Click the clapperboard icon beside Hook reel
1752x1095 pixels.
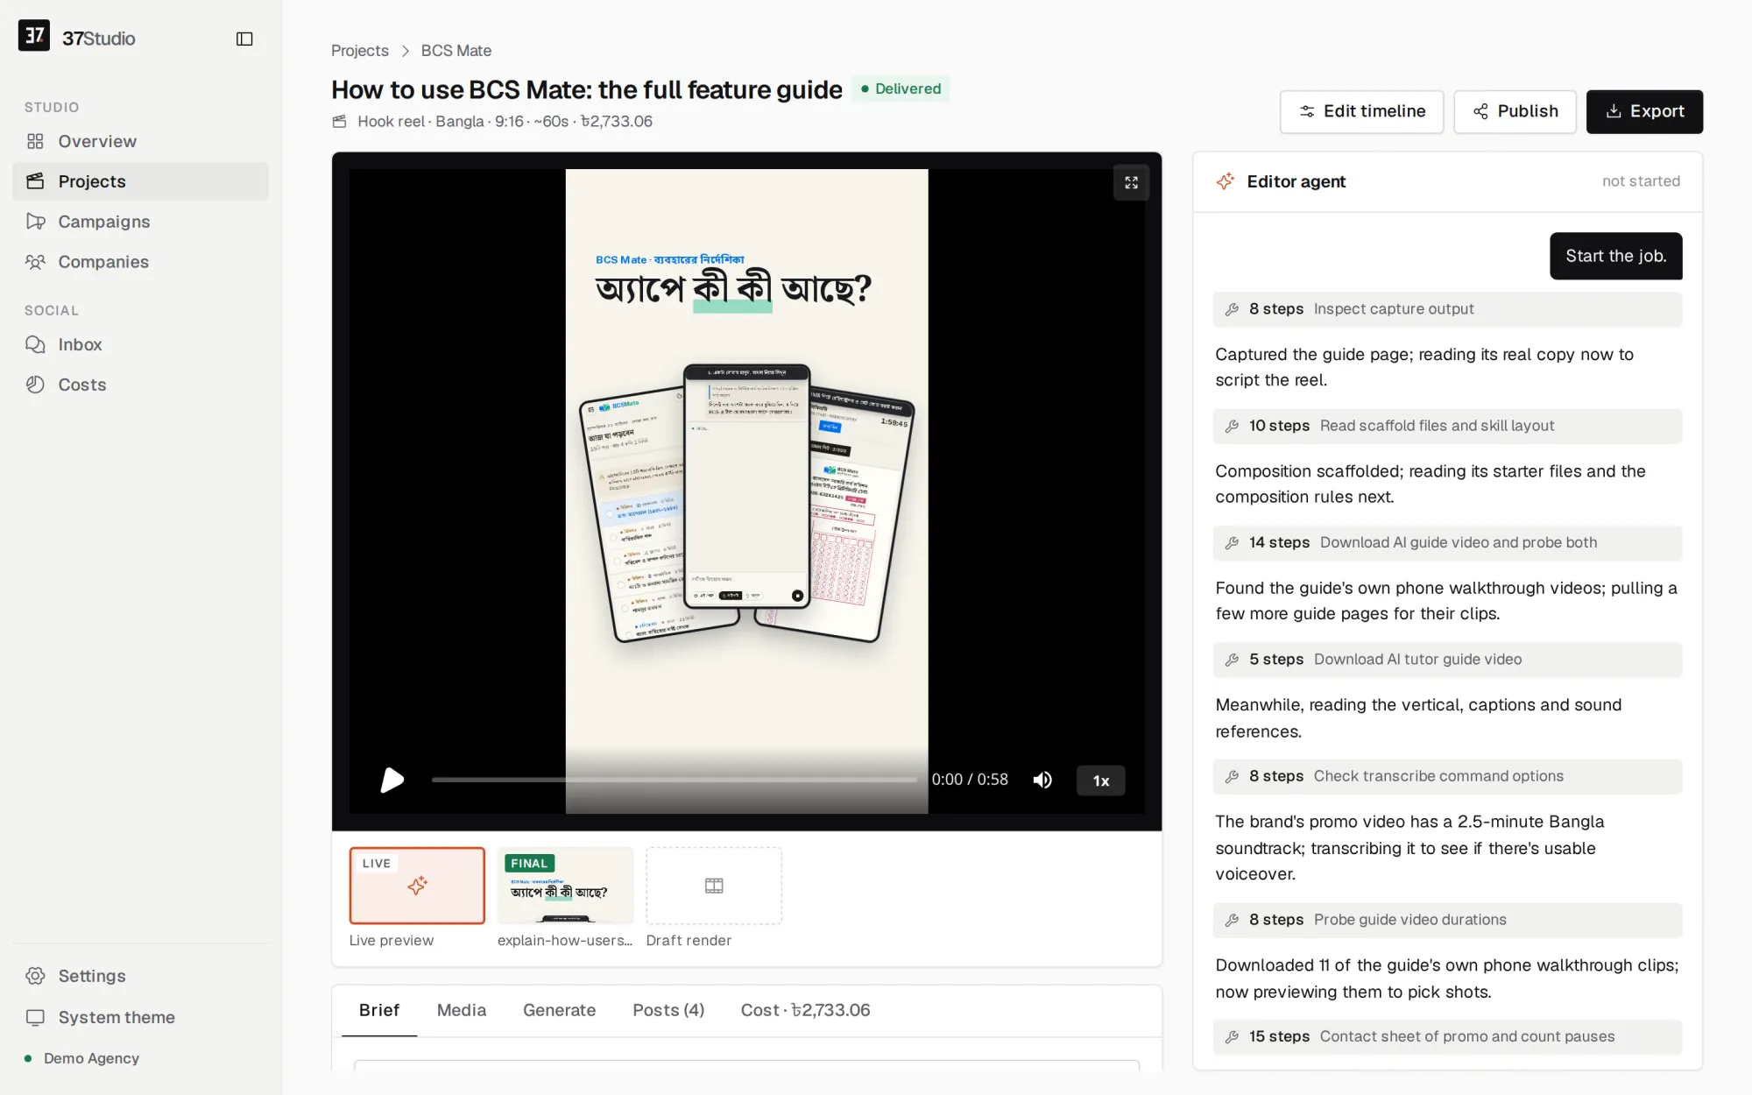pos(340,122)
